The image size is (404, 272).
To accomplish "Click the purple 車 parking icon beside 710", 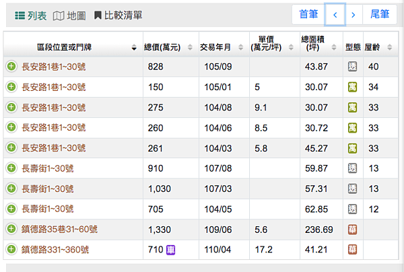I will [170, 250].
